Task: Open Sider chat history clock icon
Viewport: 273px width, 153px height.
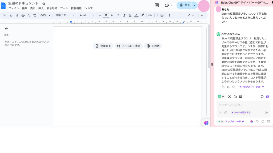Action: pyautogui.click(x=262, y=97)
